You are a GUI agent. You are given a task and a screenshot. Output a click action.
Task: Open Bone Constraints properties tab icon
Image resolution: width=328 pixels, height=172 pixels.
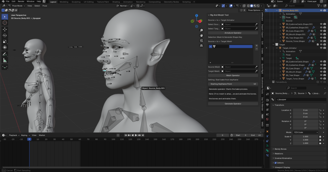(x=267, y=155)
